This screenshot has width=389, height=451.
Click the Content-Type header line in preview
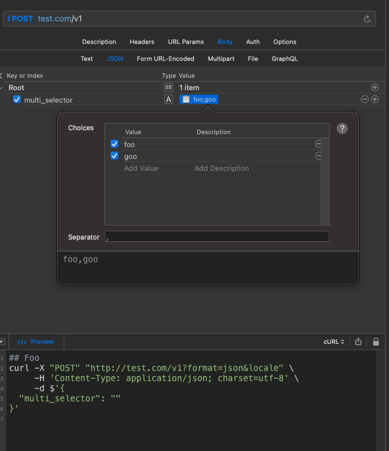[166, 378]
